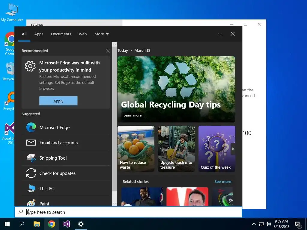Viewport: 307px width, 230px height.
Task: Open volume control tray icon
Action: (x=268, y=224)
